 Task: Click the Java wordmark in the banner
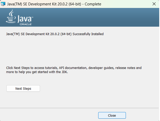click(x=25, y=19)
